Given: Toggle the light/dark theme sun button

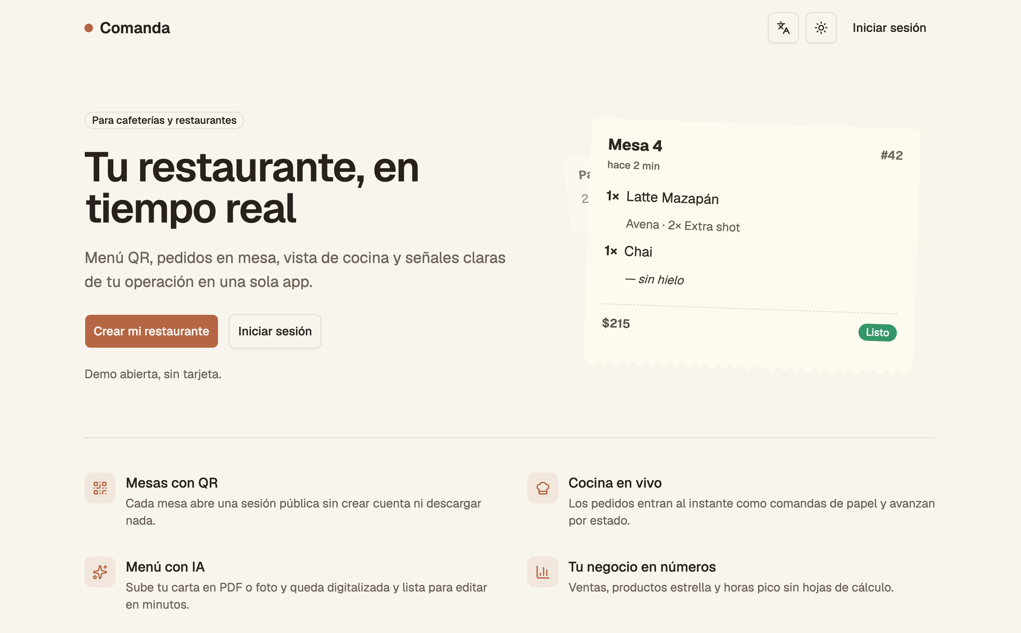Looking at the screenshot, I should coord(821,28).
